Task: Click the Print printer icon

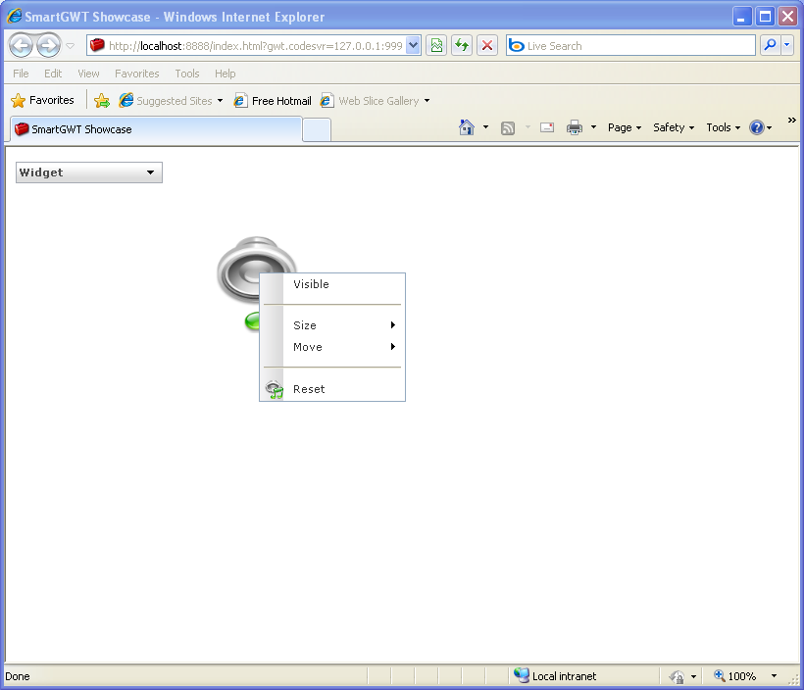Action: [x=575, y=127]
